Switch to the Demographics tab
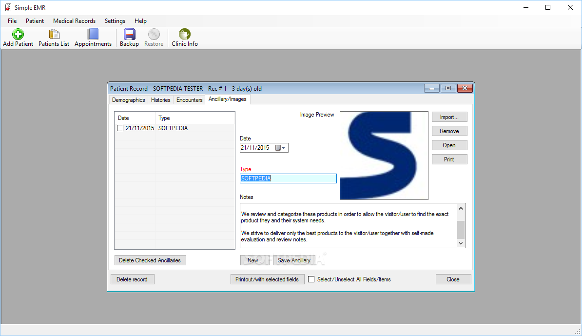 point(128,100)
